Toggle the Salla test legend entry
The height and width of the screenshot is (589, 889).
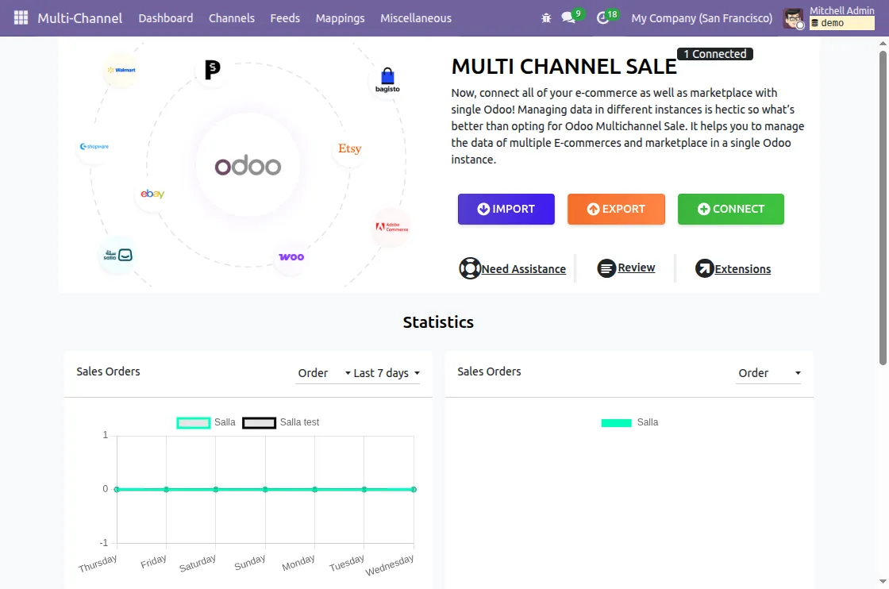click(x=299, y=422)
